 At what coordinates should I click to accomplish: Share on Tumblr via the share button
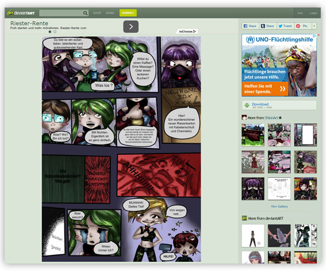(x=268, y=26)
